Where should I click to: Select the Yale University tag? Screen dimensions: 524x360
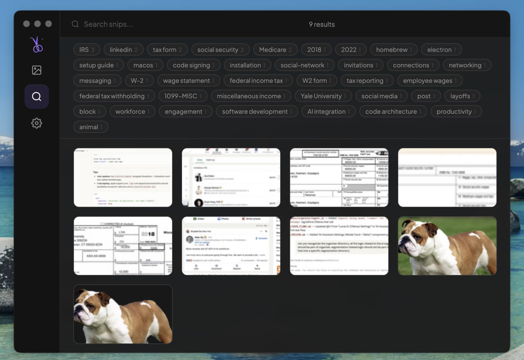coord(324,96)
